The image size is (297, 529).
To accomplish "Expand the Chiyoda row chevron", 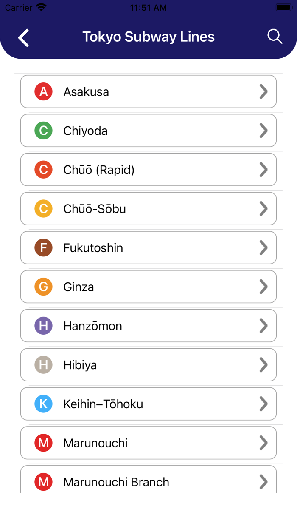I will (x=263, y=131).
